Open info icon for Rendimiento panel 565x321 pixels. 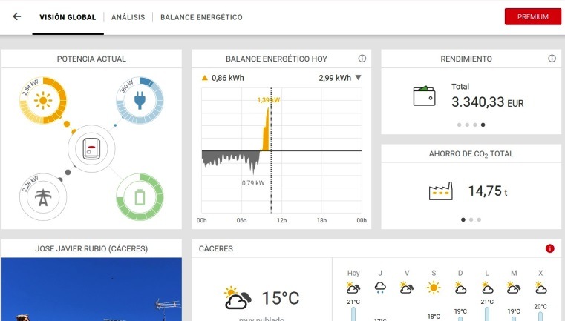(552, 59)
